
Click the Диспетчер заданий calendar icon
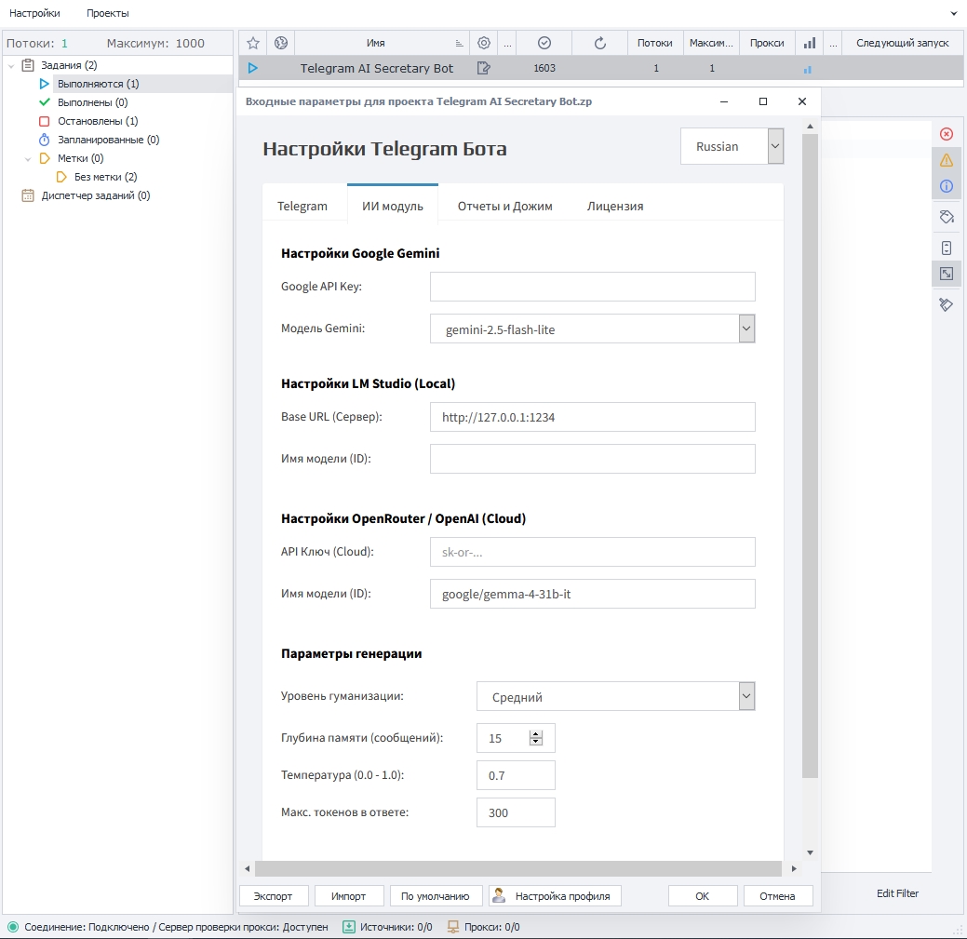pos(28,195)
